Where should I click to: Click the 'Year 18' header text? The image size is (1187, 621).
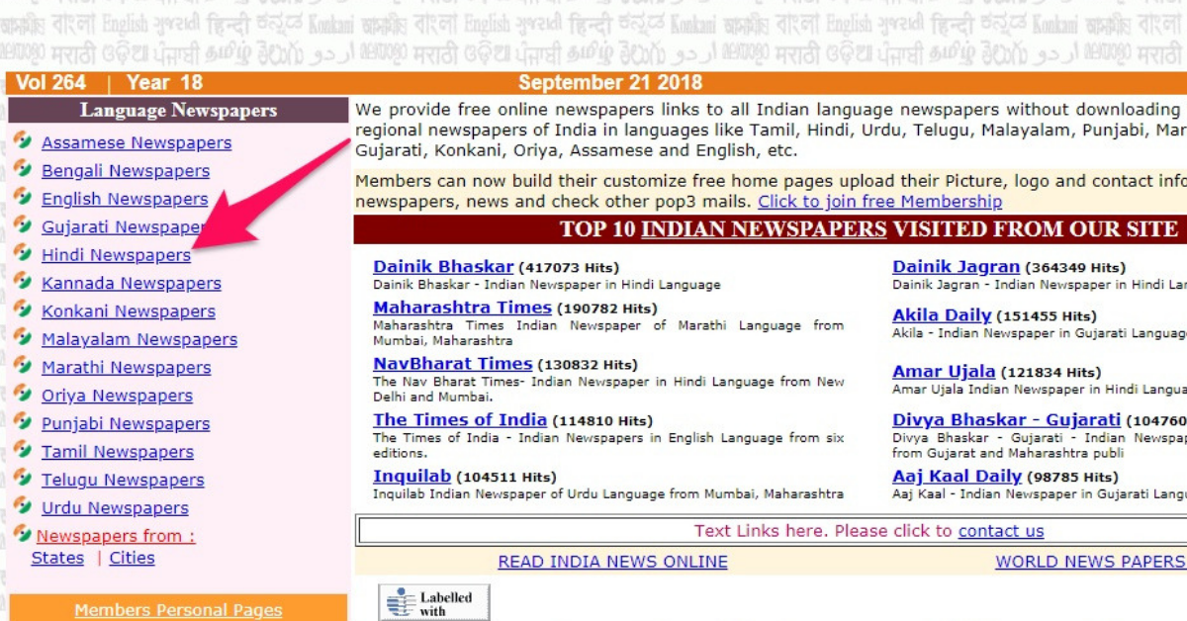tap(164, 83)
